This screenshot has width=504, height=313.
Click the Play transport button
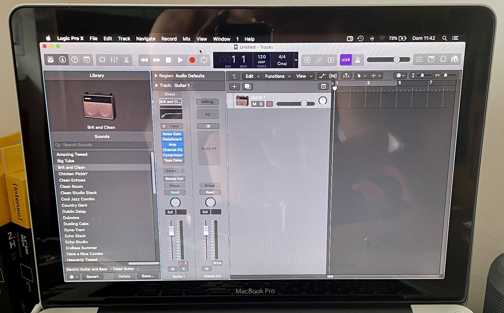(180, 60)
